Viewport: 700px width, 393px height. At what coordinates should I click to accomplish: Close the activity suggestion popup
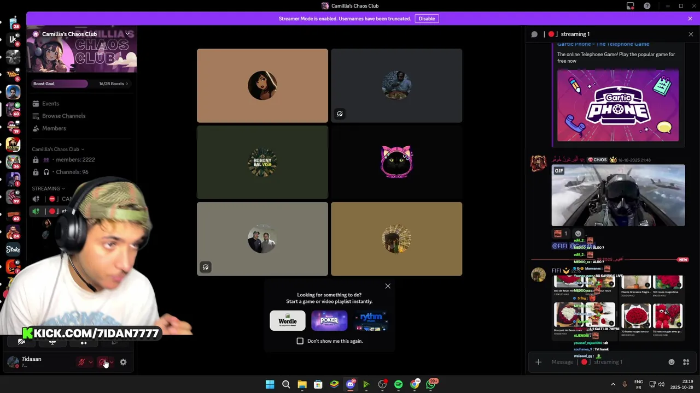pos(388,286)
